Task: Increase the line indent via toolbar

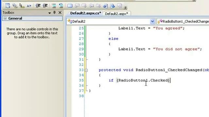Action: point(45,6)
